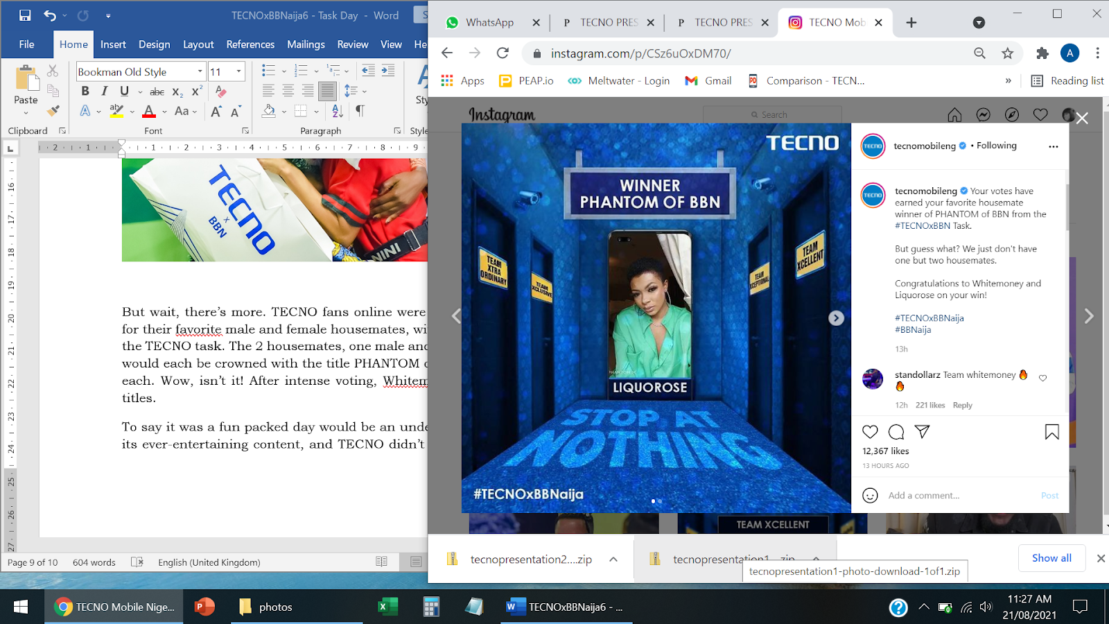Click Show all downloads button
The height and width of the screenshot is (624, 1109).
point(1051,558)
